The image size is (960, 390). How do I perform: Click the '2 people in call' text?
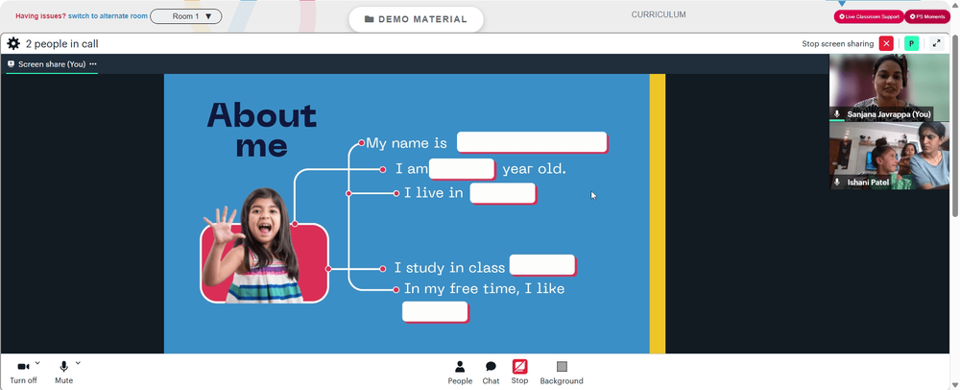click(x=61, y=43)
